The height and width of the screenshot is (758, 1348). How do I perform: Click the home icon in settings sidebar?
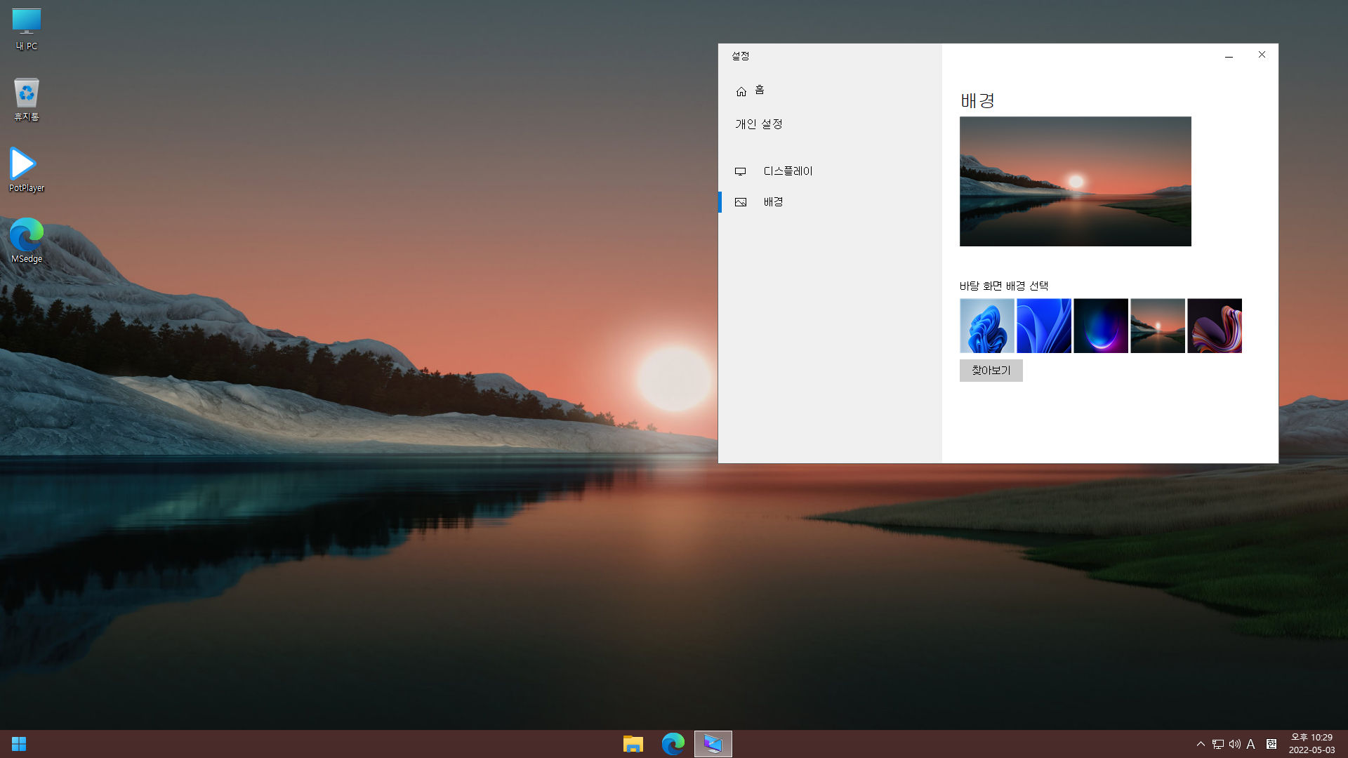point(741,91)
